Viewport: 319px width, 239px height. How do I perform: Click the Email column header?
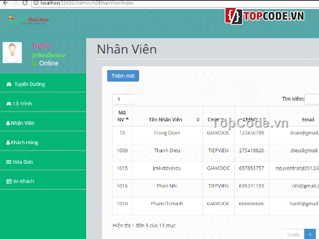[308, 120]
